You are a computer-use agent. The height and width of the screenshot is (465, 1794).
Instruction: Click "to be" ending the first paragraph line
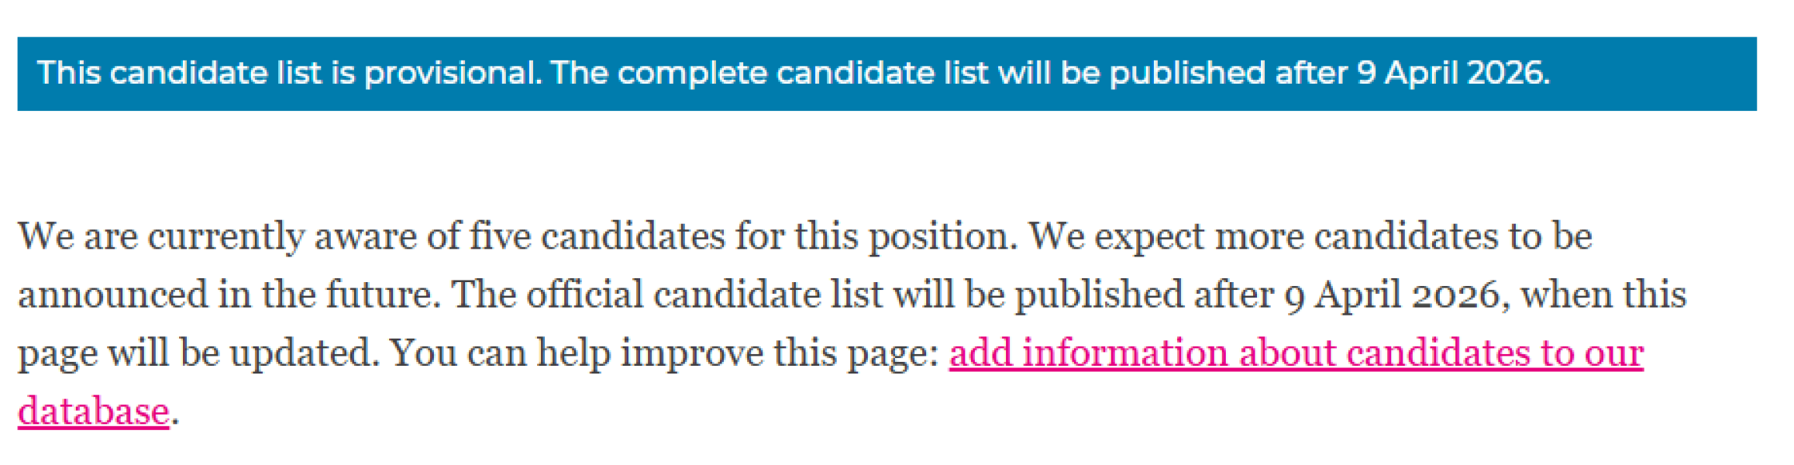(1550, 236)
